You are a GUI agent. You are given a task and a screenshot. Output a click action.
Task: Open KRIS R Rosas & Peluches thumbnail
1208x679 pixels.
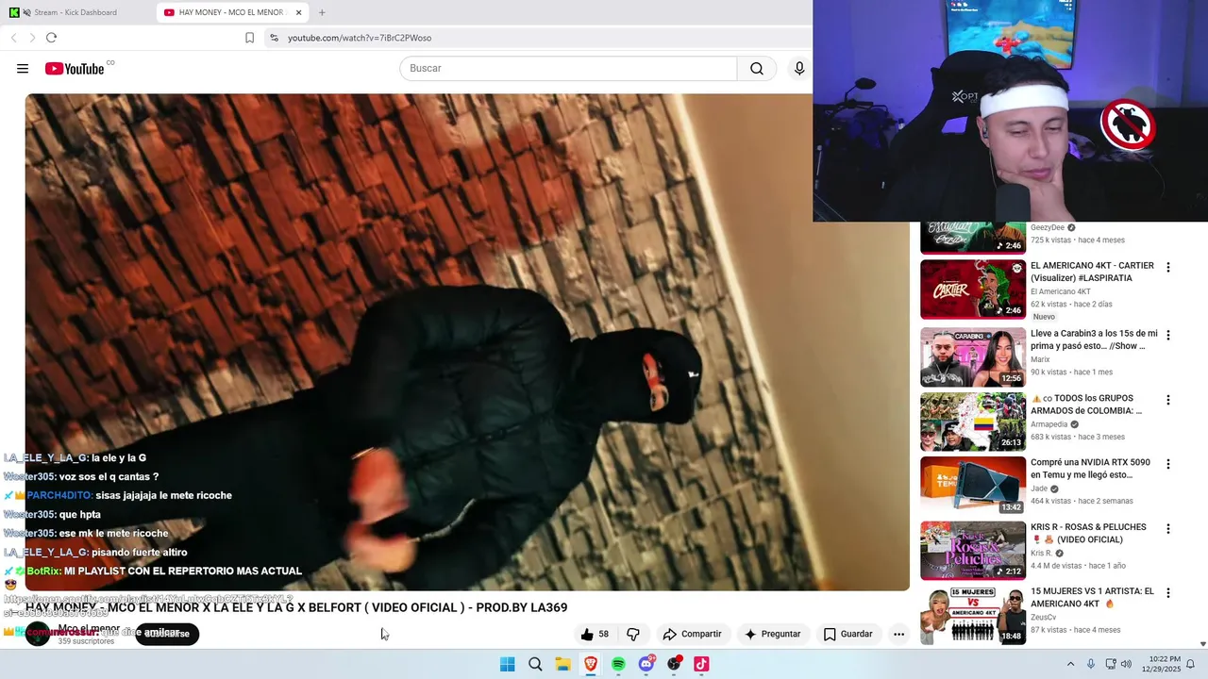(973, 551)
